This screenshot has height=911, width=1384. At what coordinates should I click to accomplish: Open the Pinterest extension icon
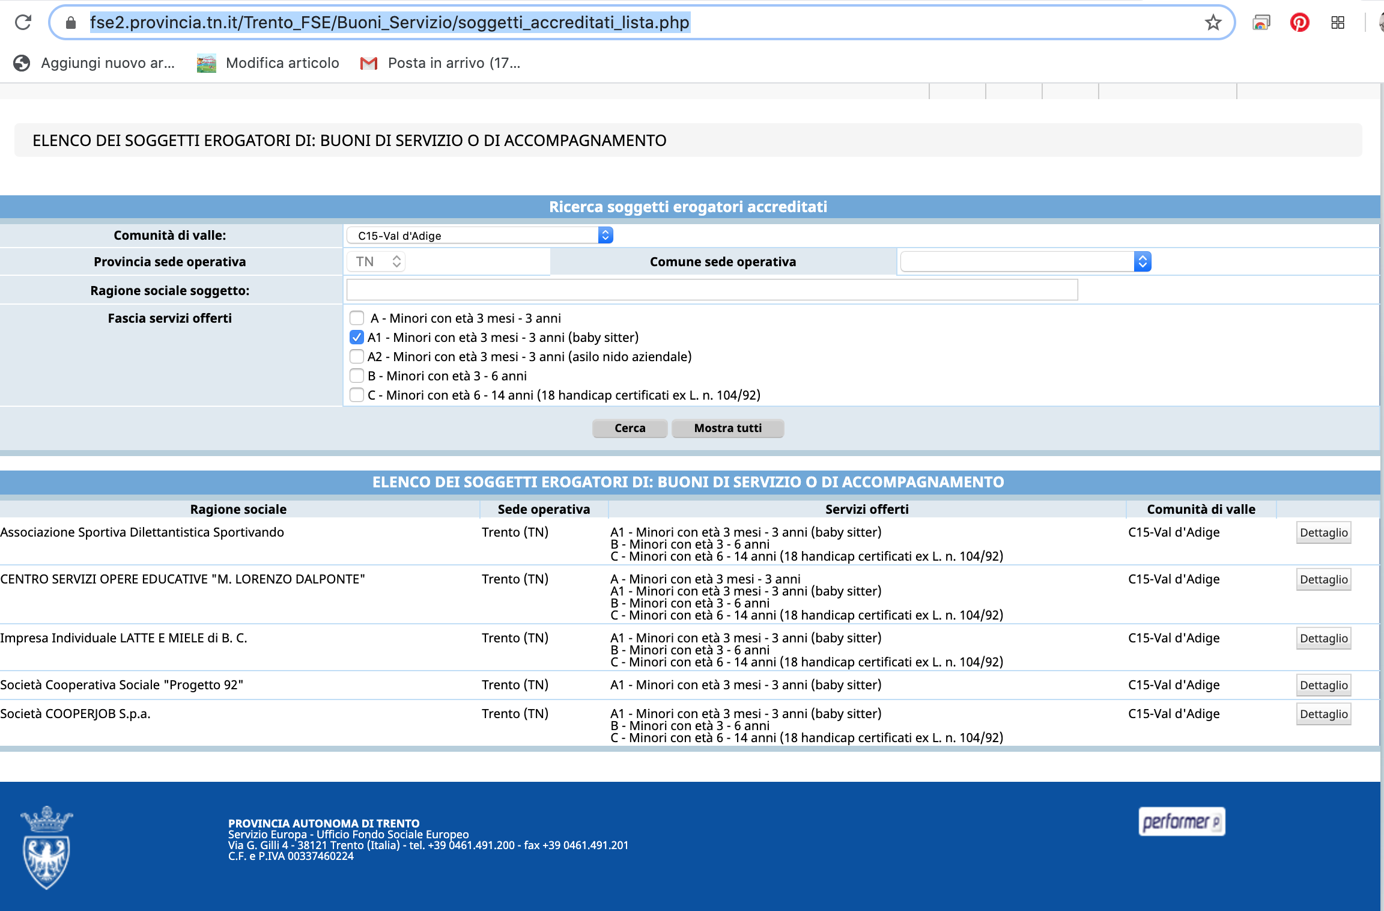click(1299, 23)
